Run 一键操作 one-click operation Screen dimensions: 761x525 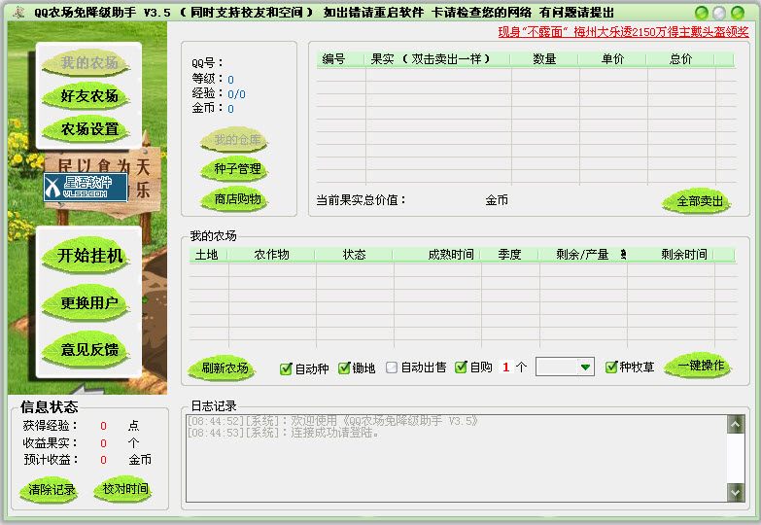pyautogui.click(x=699, y=366)
